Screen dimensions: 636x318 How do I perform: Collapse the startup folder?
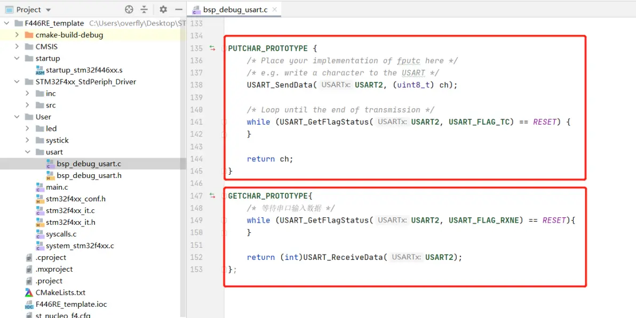(17, 58)
